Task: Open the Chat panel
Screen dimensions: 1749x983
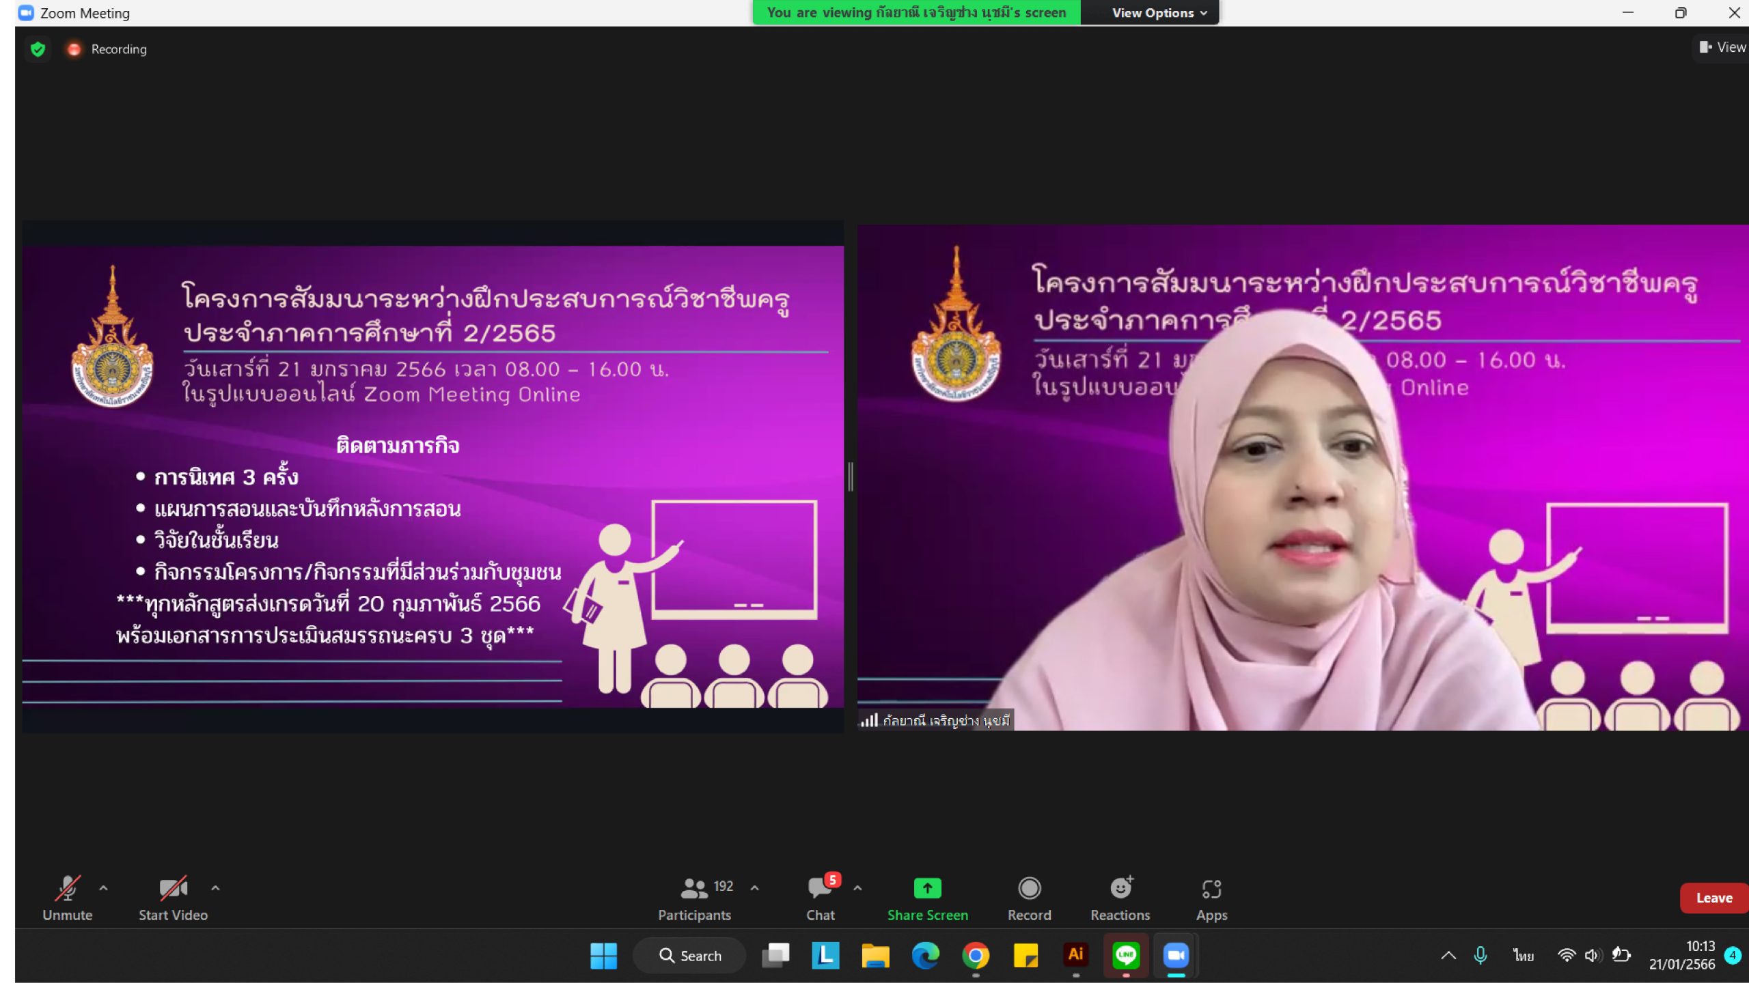Action: 821,898
